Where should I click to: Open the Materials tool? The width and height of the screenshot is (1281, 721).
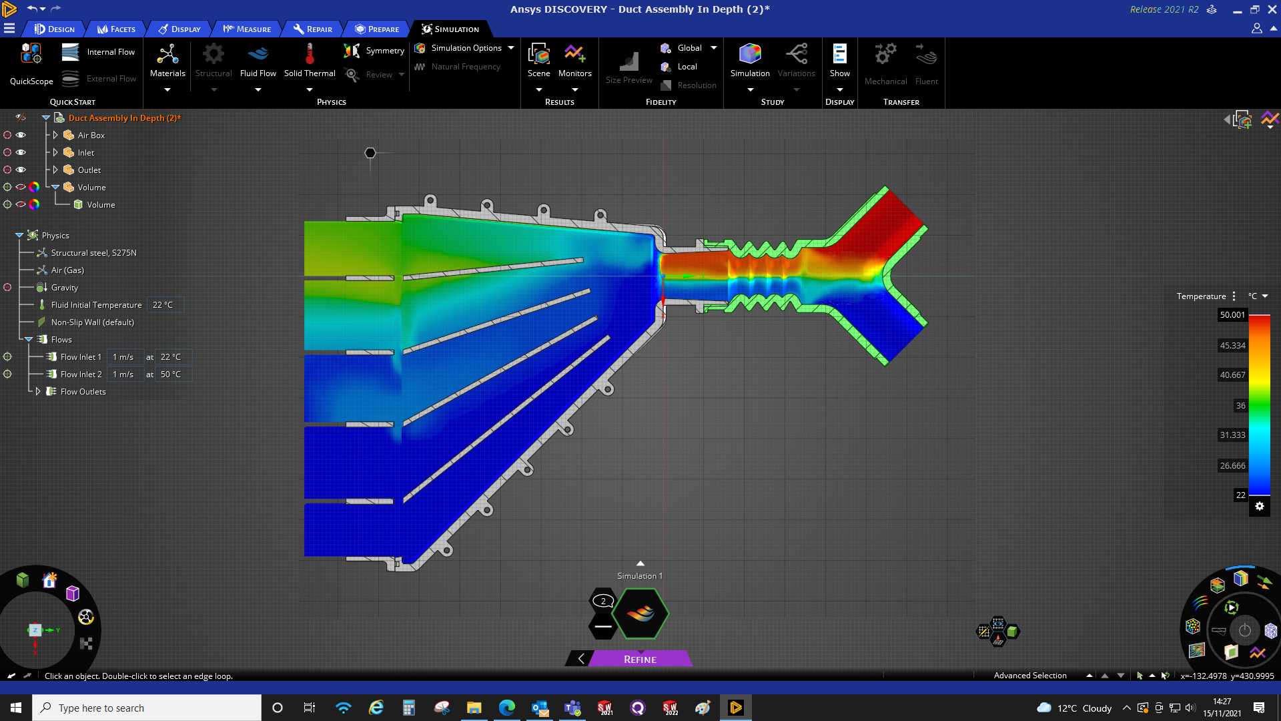[167, 61]
